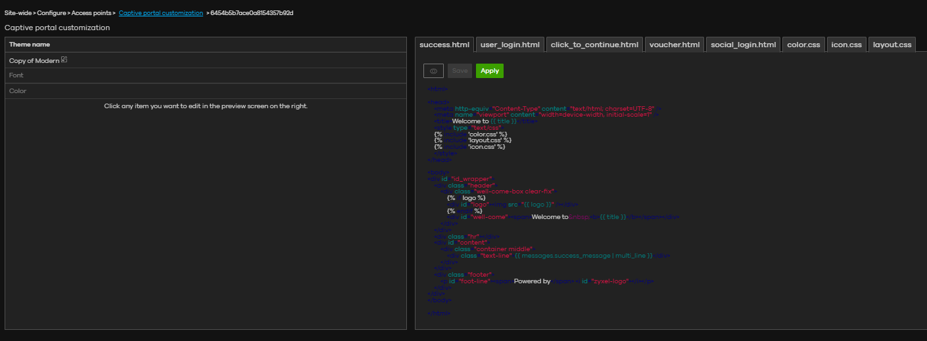Open the user_login.html tab
Screen dimensions: 927x341
click(510, 45)
